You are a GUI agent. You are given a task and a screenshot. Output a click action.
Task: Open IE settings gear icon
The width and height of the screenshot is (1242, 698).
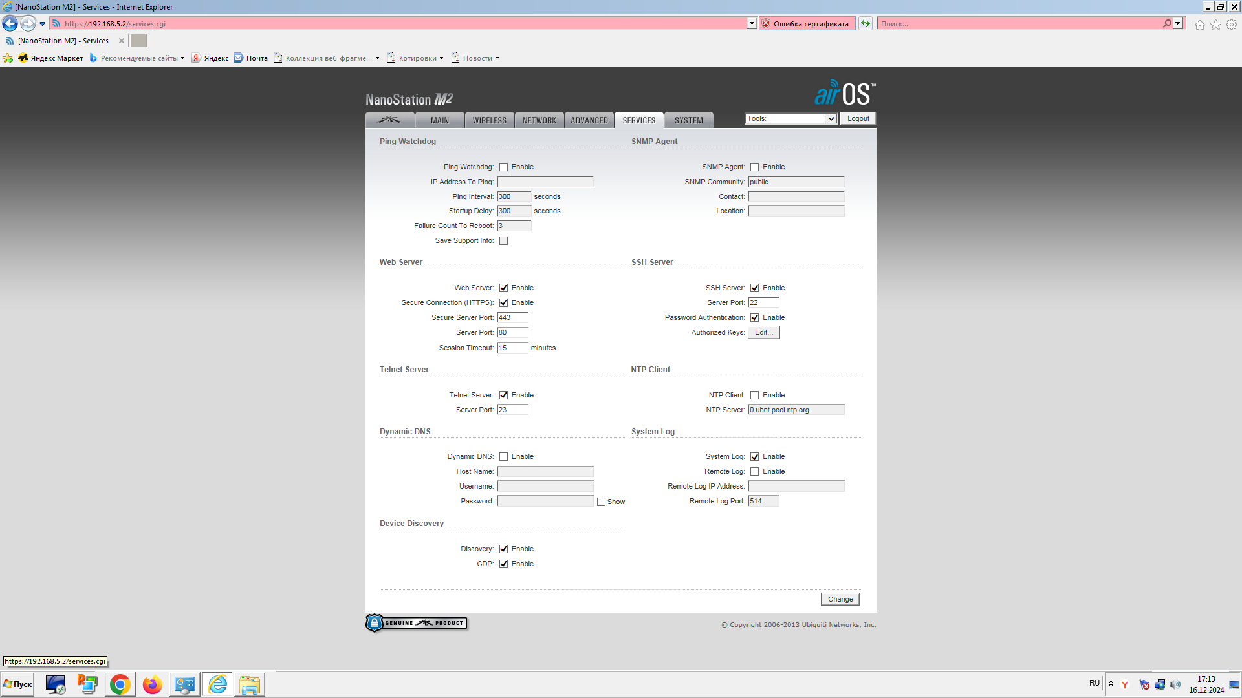pos(1232,25)
